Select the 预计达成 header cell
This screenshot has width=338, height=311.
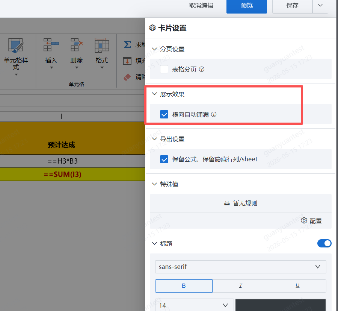(x=72, y=138)
